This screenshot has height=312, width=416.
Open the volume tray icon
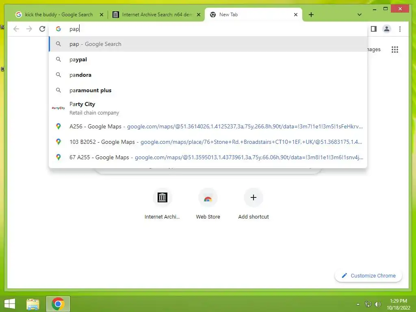click(377, 304)
